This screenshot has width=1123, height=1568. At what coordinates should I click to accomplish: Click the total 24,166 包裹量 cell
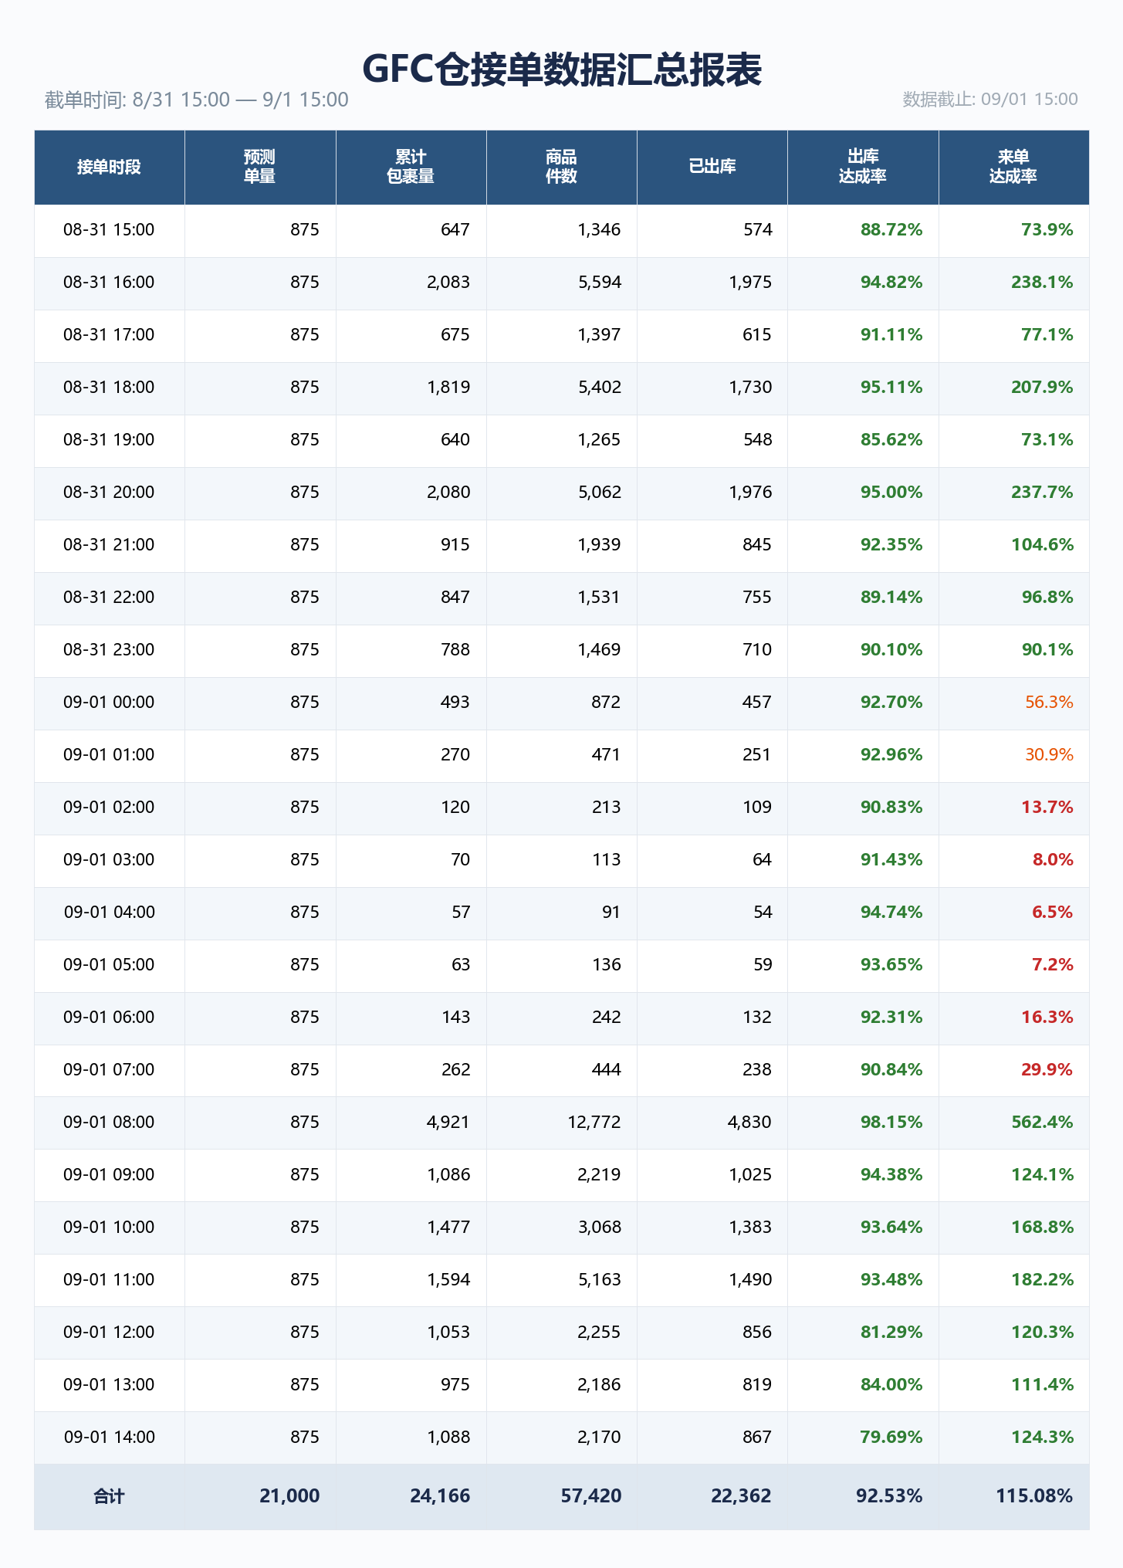(440, 1496)
